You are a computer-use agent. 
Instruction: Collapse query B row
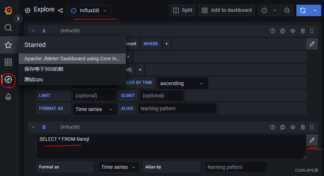[33, 127]
